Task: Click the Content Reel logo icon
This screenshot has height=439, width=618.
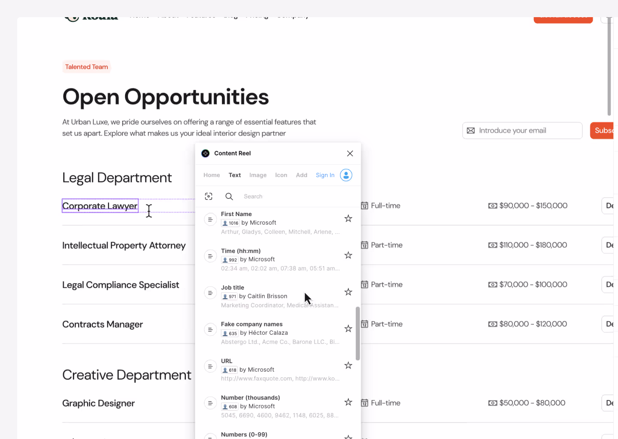Action: pyautogui.click(x=206, y=153)
